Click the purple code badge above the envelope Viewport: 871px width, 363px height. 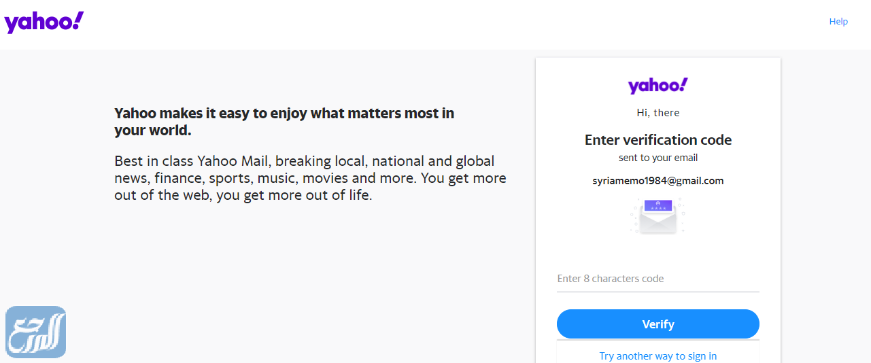click(657, 205)
